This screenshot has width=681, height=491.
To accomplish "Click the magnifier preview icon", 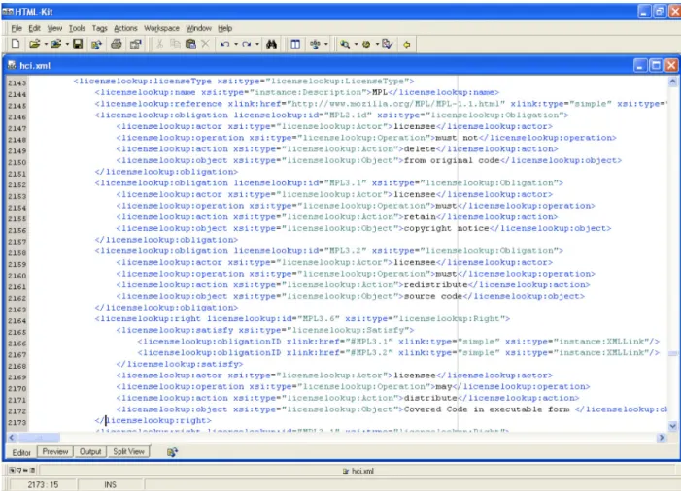I will pyautogui.click(x=345, y=44).
